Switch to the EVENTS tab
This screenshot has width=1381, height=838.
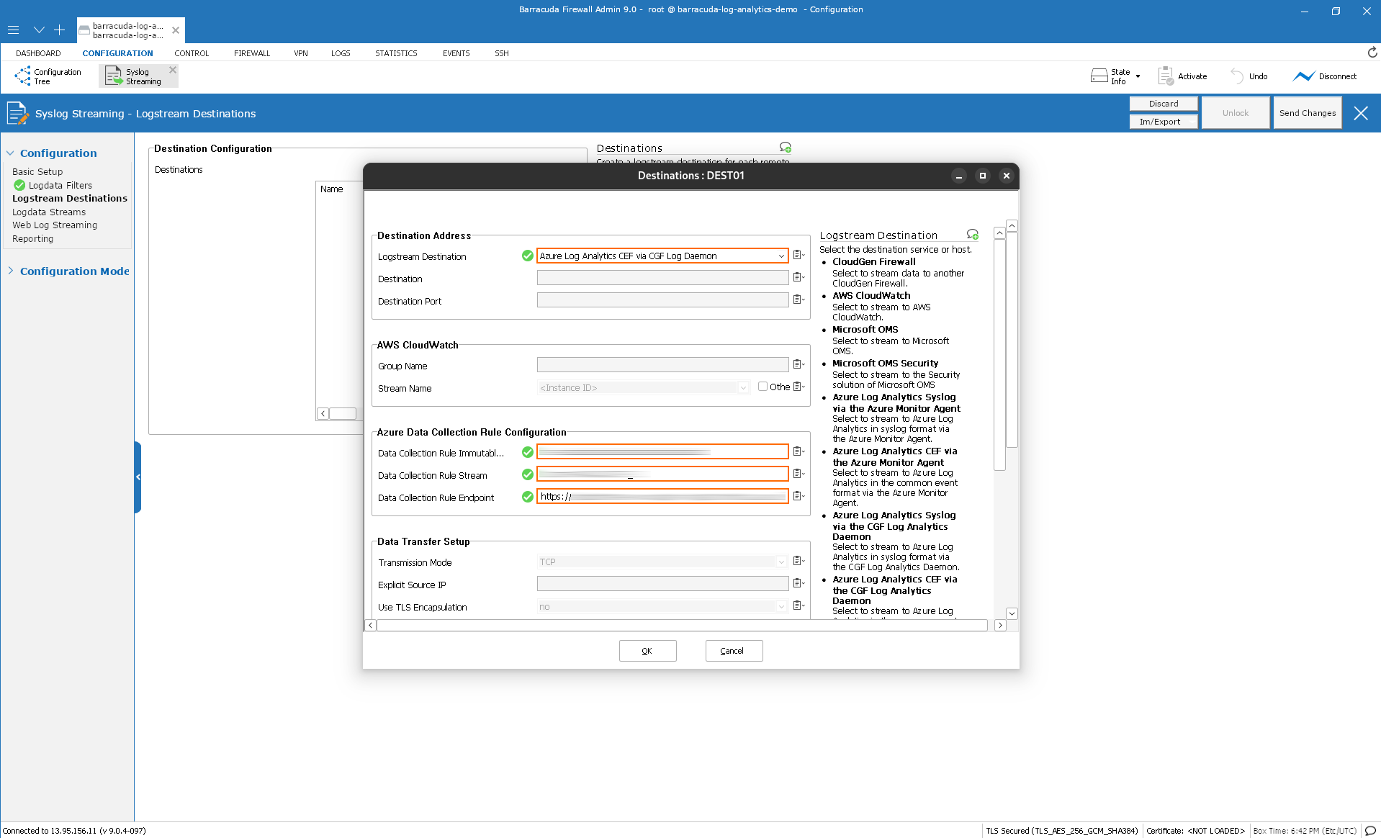coord(456,53)
